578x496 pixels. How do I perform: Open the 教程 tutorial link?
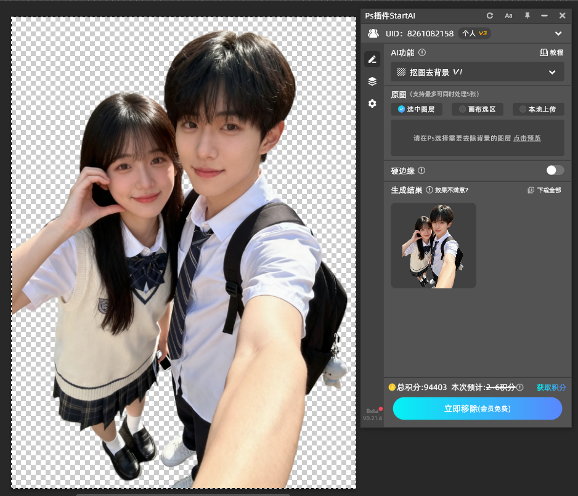pos(552,53)
